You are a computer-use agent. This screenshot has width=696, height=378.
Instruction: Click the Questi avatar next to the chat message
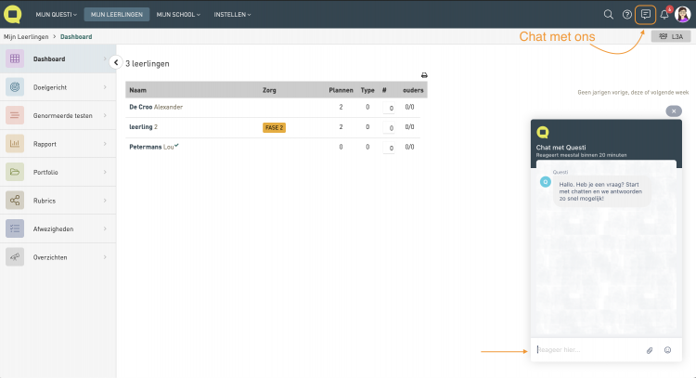[546, 182]
